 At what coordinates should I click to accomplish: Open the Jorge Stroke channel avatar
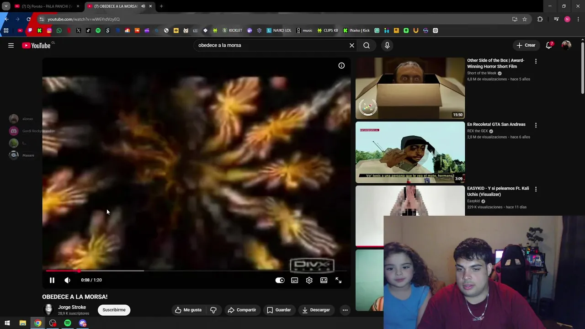click(x=48, y=310)
